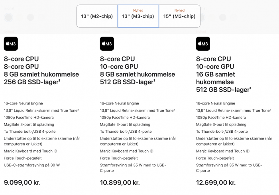Click "512 GB SSD-lager" in the 12.699,00 kr. column
This screenshot has height=195, width=279.
pyautogui.click(x=224, y=90)
